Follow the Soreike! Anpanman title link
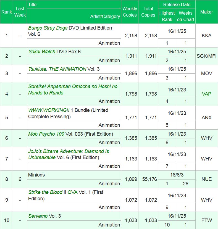Screen dimensions: 218x229 [x=73, y=86]
